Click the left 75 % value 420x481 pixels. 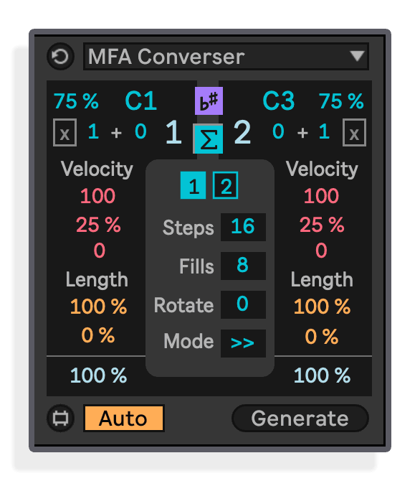click(x=76, y=101)
